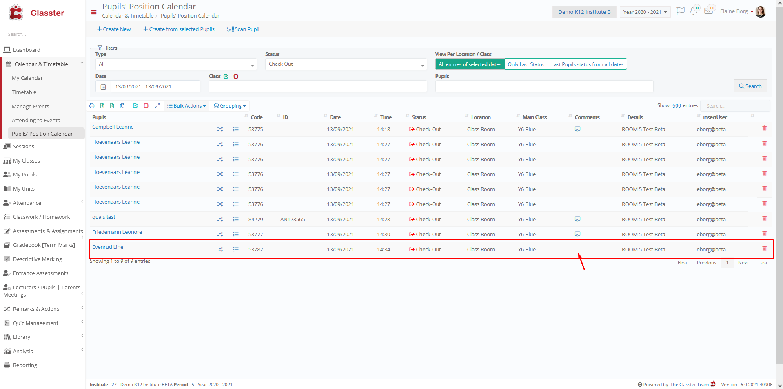783x389 pixels.
Task: Open the comment icon on Campbell Leanne row
Action: (x=577, y=129)
